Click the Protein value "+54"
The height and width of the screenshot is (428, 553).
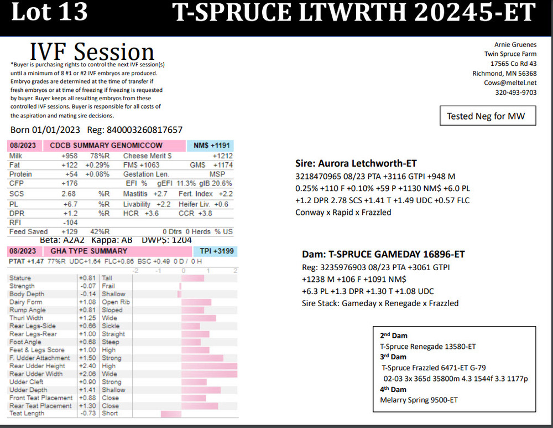[71, 174]
